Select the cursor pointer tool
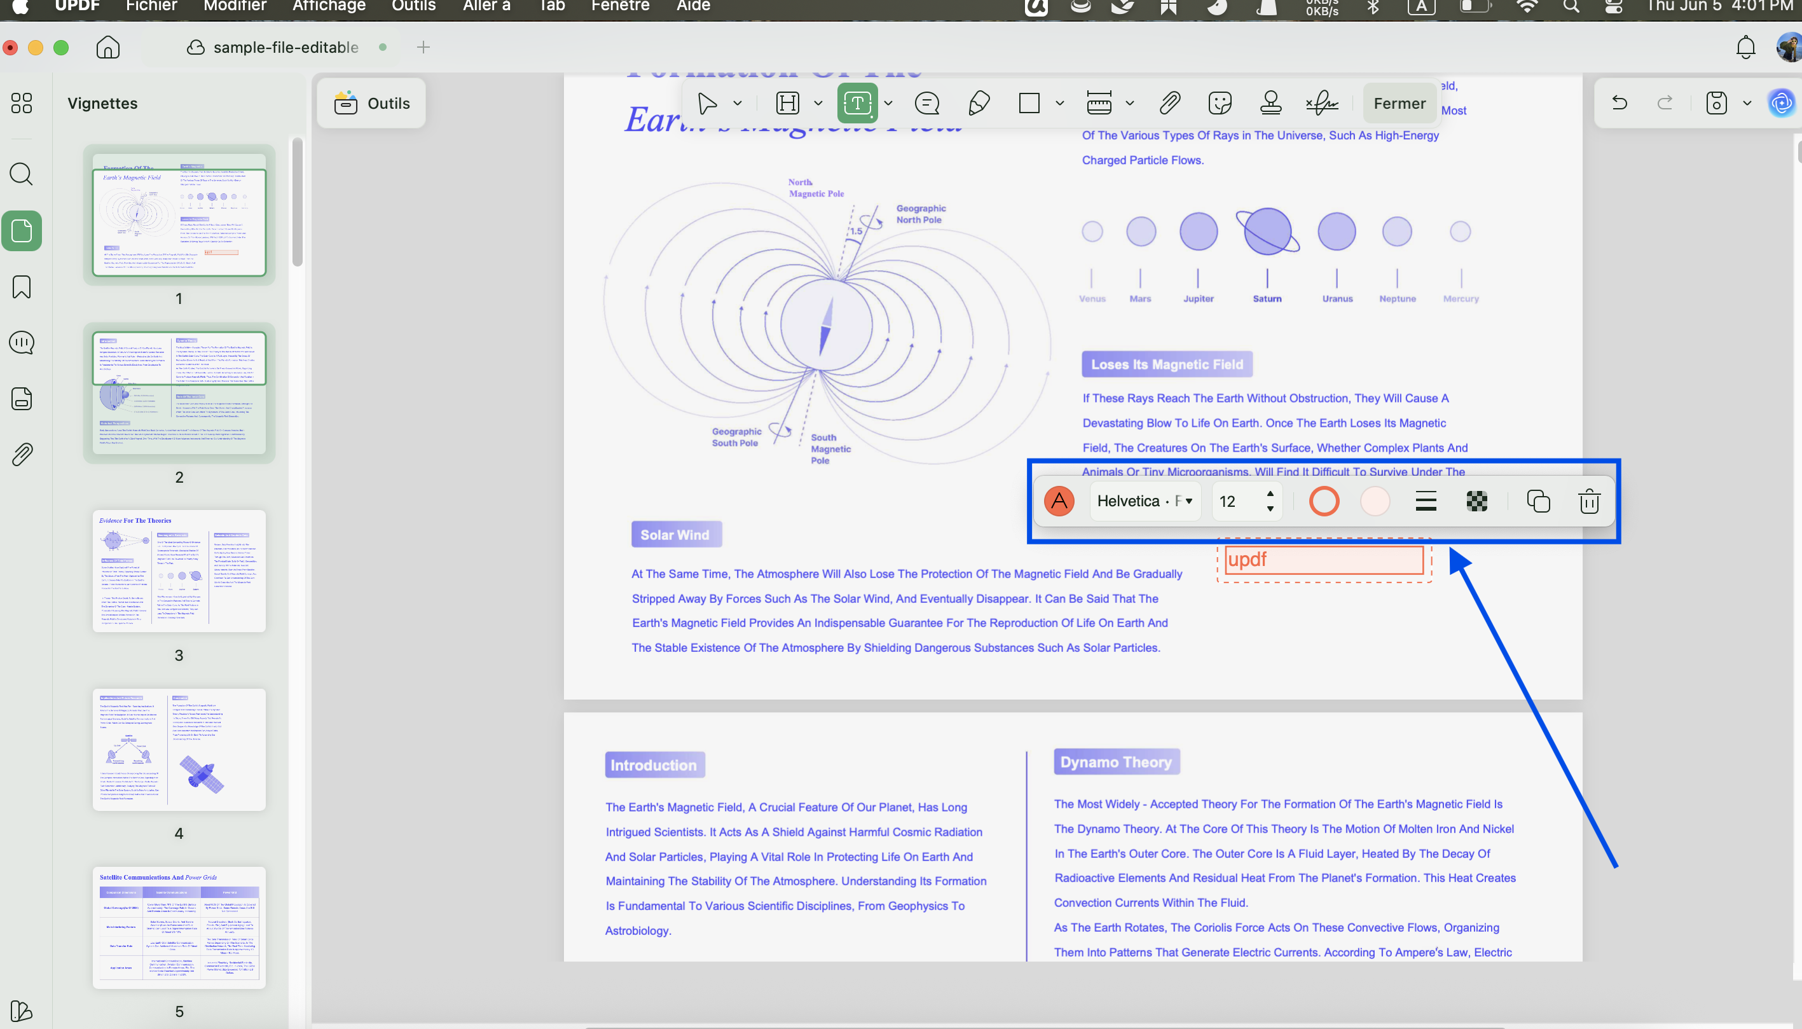The width and height of the screenshot is (1802, 1029). pyautogui.click(x=707, y=103)
